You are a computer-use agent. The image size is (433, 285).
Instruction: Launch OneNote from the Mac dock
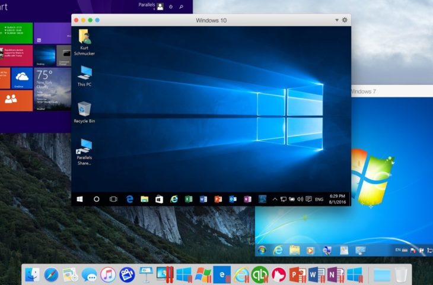(336, 275)
